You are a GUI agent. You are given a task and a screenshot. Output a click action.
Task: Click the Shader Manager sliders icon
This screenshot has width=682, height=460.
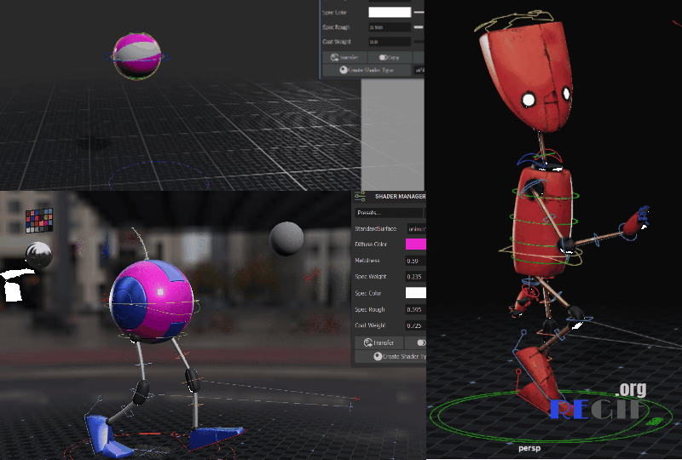pos(360,197)
